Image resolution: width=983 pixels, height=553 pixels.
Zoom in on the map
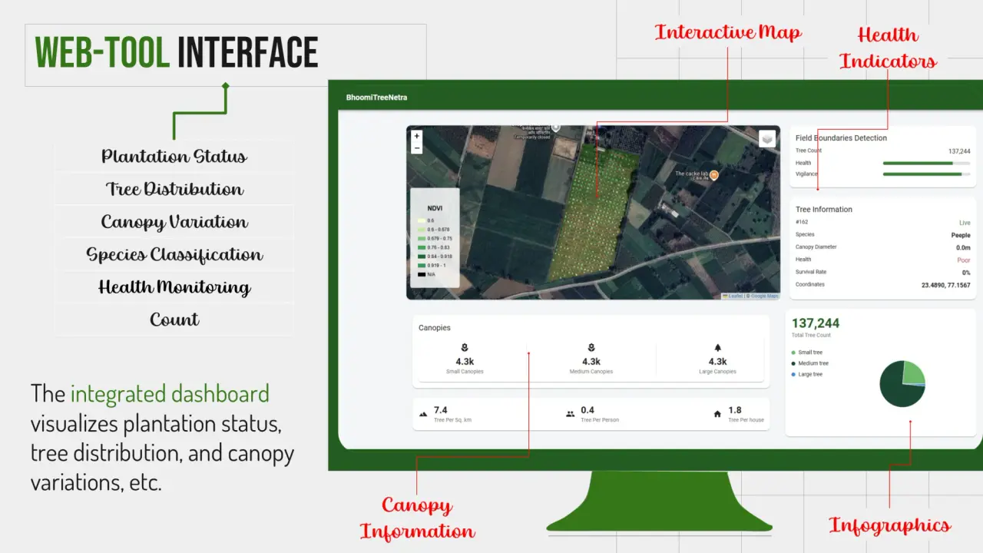click(x=417, y=137)
